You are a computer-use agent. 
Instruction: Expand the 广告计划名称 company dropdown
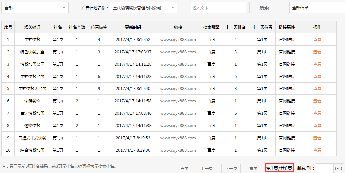pyautogui.click(x=144, y=8)
